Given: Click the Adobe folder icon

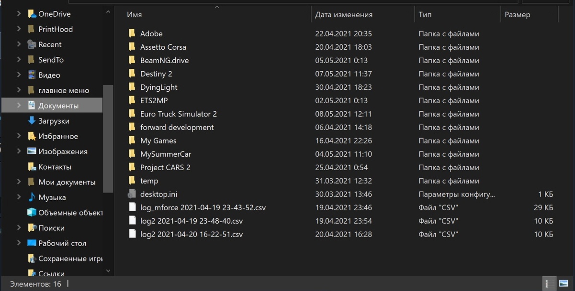Looking at the screenshot, I should tap(132, 33).
